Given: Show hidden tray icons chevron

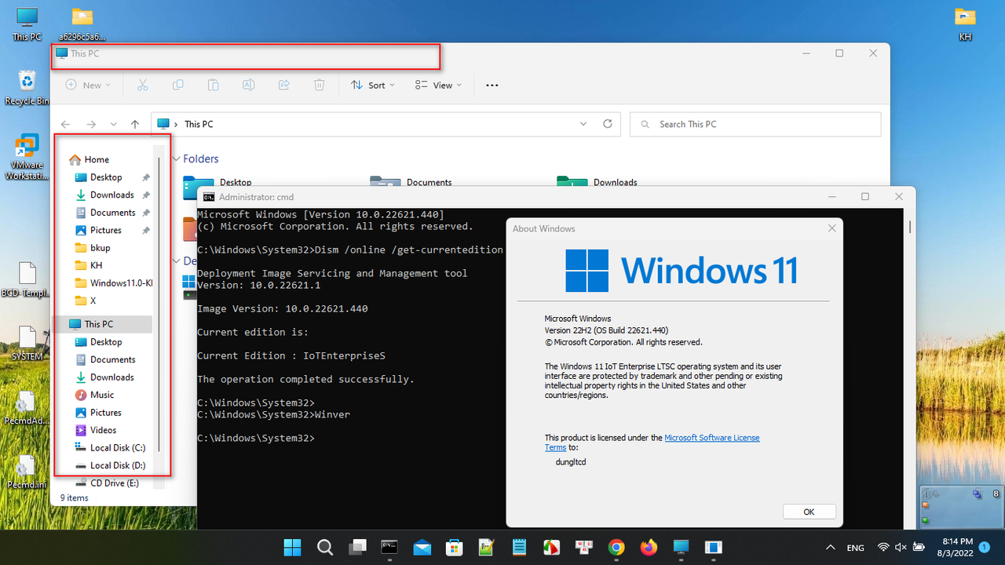Looking at the screenshot, I should pos(831,547).
